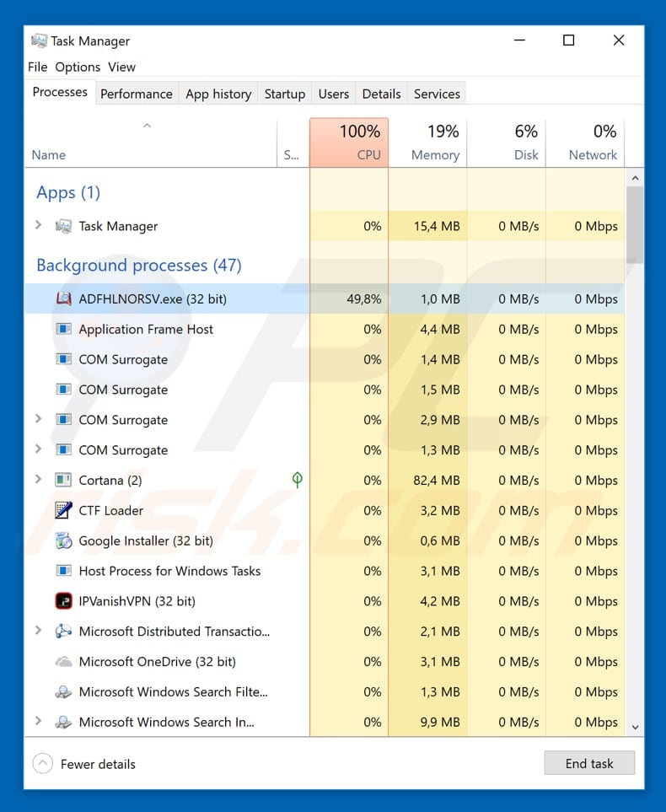Click the scrollbar up arrow
Viewport: 666px width, 812px height.
coord(635,178)
